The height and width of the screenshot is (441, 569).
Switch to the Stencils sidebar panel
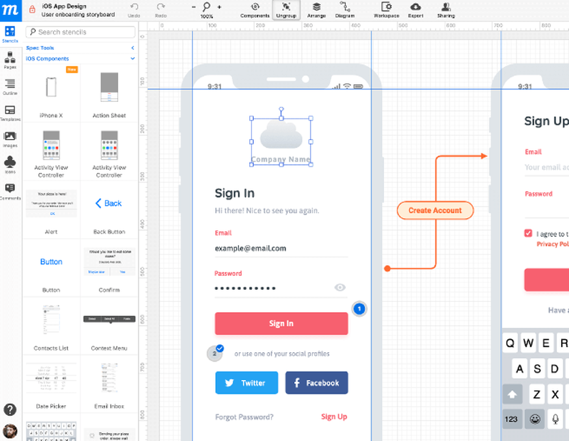pyautogui.click(x=10, y=35)
